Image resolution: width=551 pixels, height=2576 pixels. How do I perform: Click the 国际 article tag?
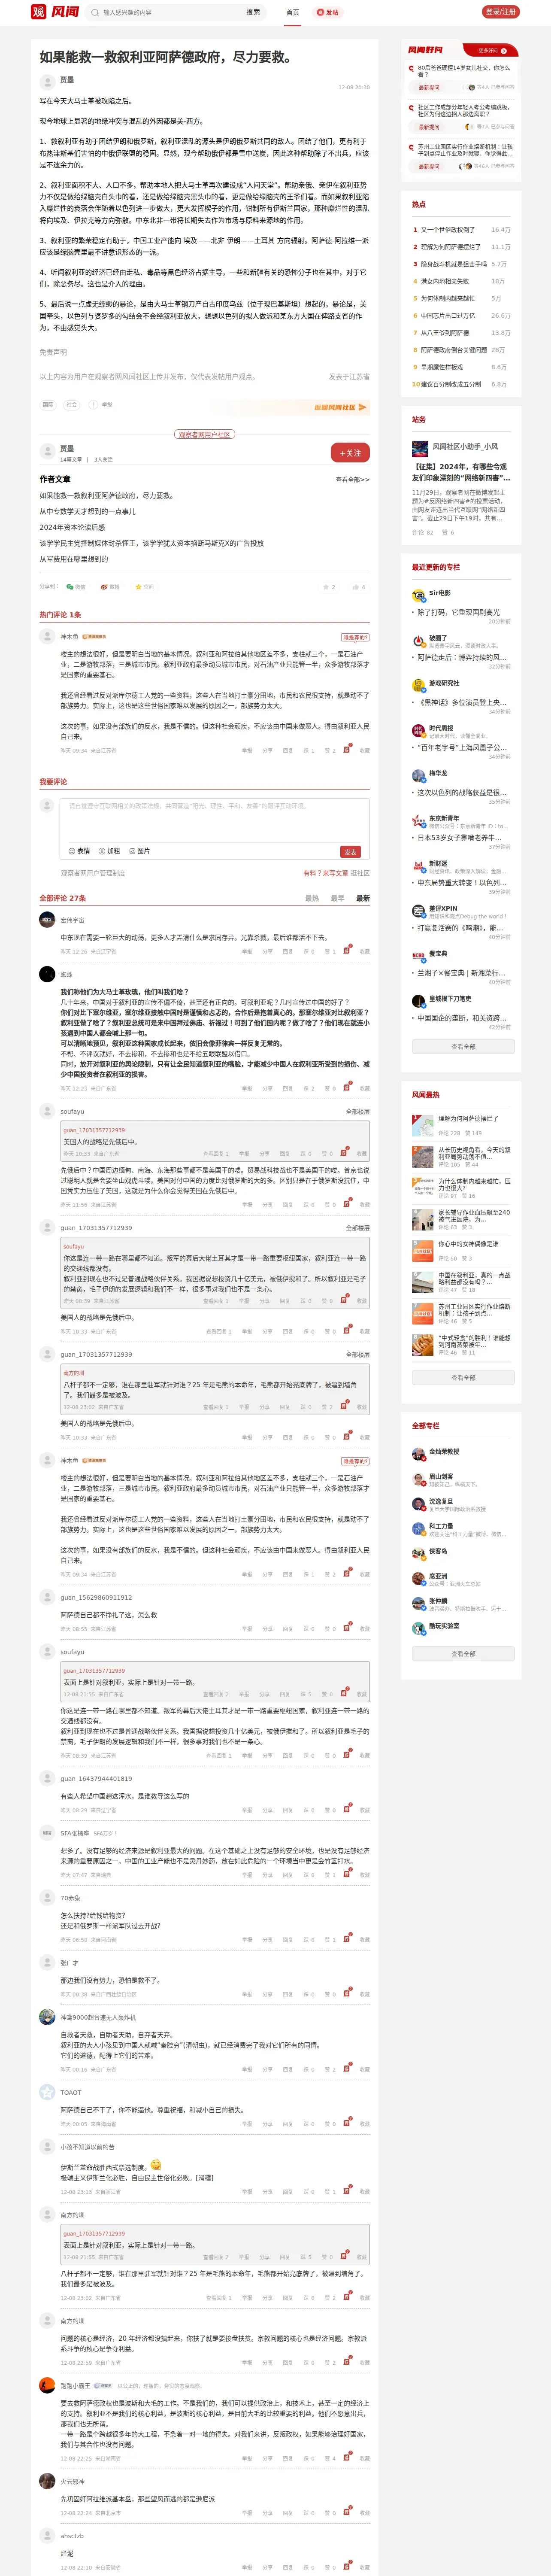tap(48, 405)
